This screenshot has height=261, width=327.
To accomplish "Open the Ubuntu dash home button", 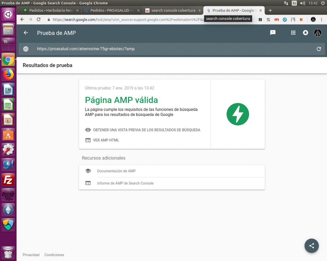I will point(8,14).
